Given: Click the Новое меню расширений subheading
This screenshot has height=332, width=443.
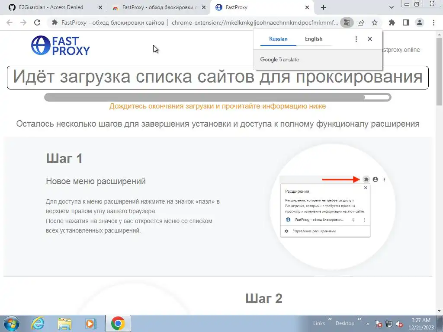Looking at the screenshot, I should (96, 181).
